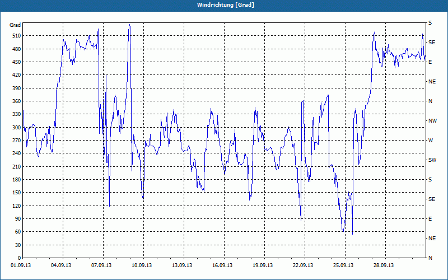Click the date label "01.09.13"
This screenshot has height=280, width=448.
click(x=21, y=265)
